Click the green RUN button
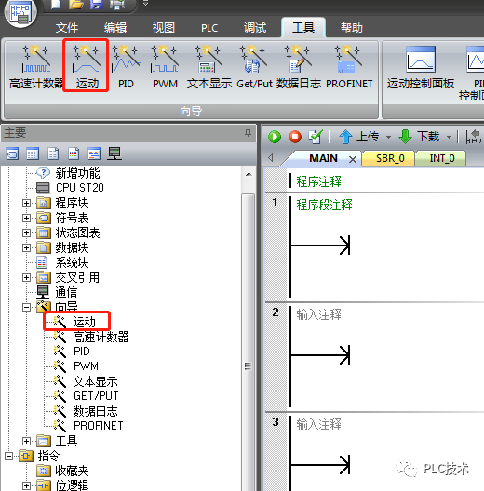This screenshot has width=484, height=491. 275,137
